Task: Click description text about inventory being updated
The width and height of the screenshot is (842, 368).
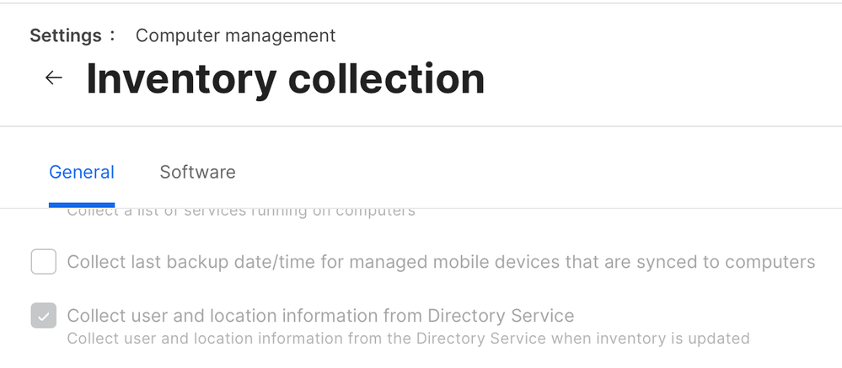Action: 408,339
